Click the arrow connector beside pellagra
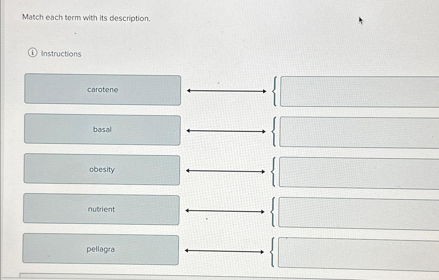Image resolution: width=439 pixels, height=280 pixels. pyautogui.click(x=224, y=251)
